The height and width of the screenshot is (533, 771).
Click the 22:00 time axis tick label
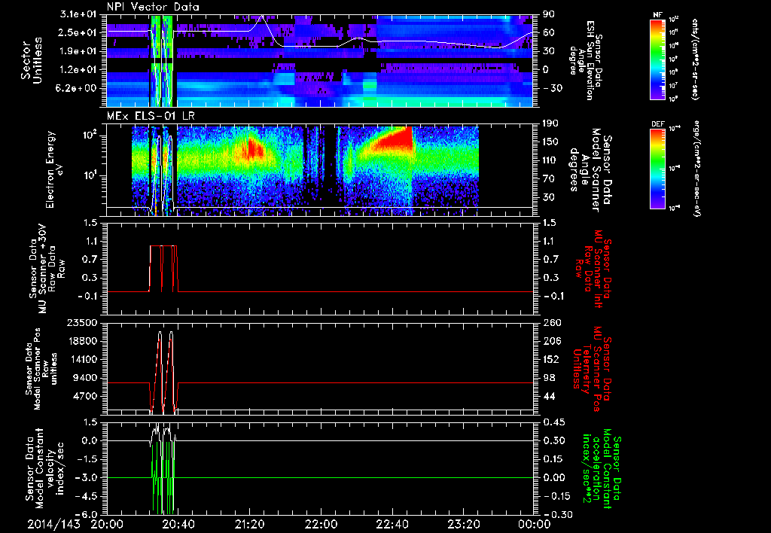coord(321,524)
